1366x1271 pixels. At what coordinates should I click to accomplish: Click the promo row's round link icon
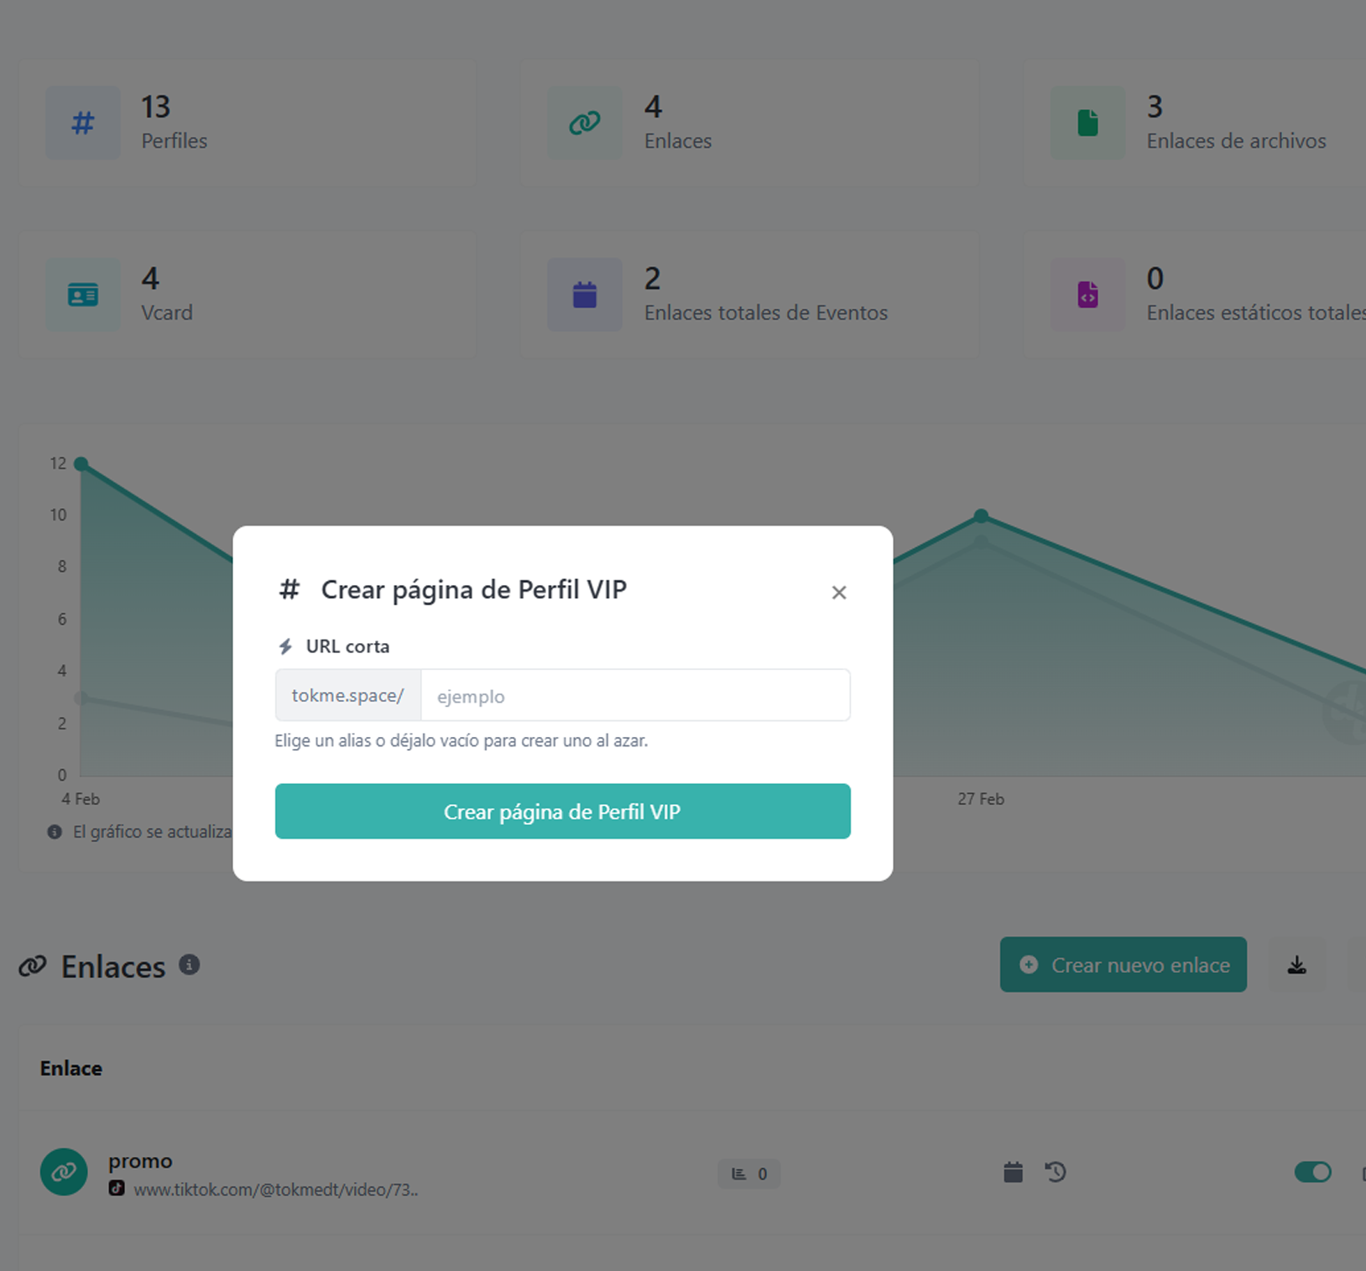tap(64, 1172)
